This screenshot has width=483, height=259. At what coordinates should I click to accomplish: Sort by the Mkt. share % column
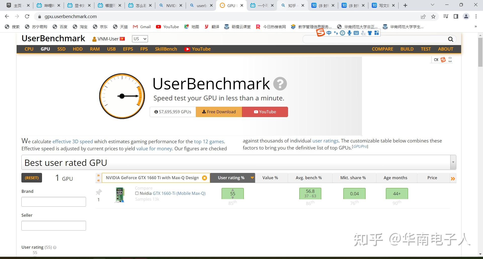click(x=353, y=178)
